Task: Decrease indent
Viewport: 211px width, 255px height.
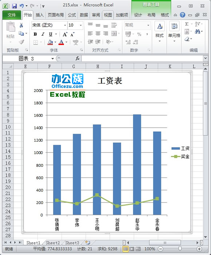Action: click(90, 42)
